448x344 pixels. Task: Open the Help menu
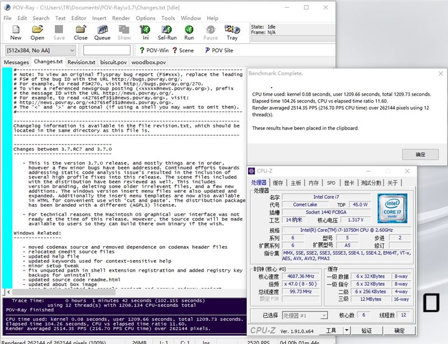tap(212, 18)
